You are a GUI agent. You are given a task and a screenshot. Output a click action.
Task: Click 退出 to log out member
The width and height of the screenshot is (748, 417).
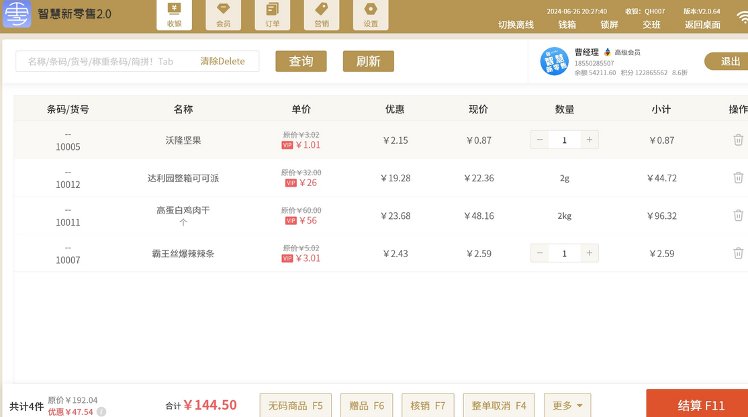(x=727, y=61)
